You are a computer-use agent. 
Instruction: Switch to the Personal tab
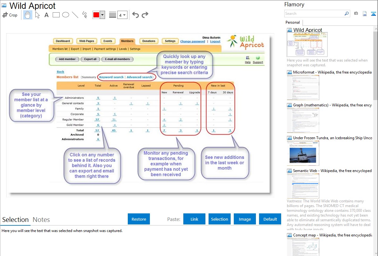(x=293, y=22)
